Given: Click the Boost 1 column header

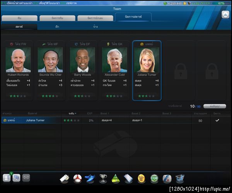Looking at the screenshot, I should pos(105,114).
